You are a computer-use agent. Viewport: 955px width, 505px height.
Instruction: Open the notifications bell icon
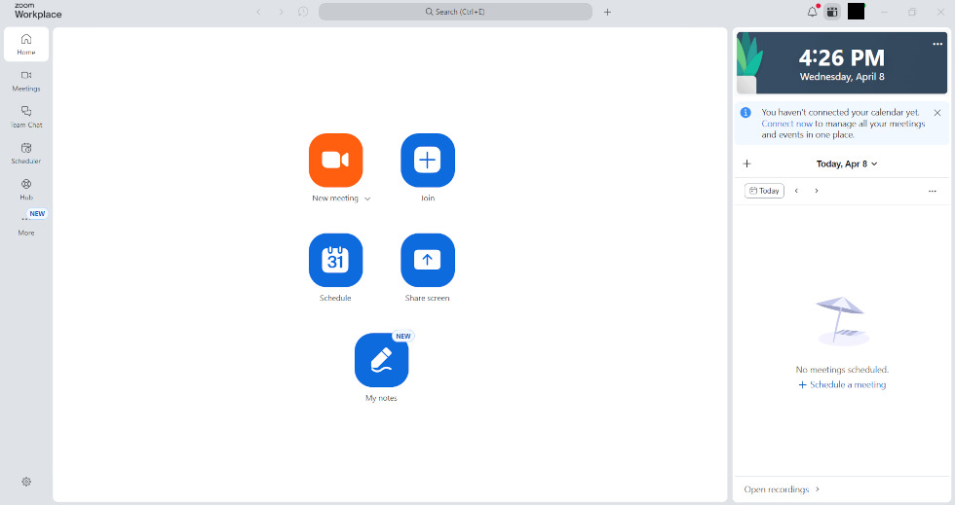tap(812, 12)
